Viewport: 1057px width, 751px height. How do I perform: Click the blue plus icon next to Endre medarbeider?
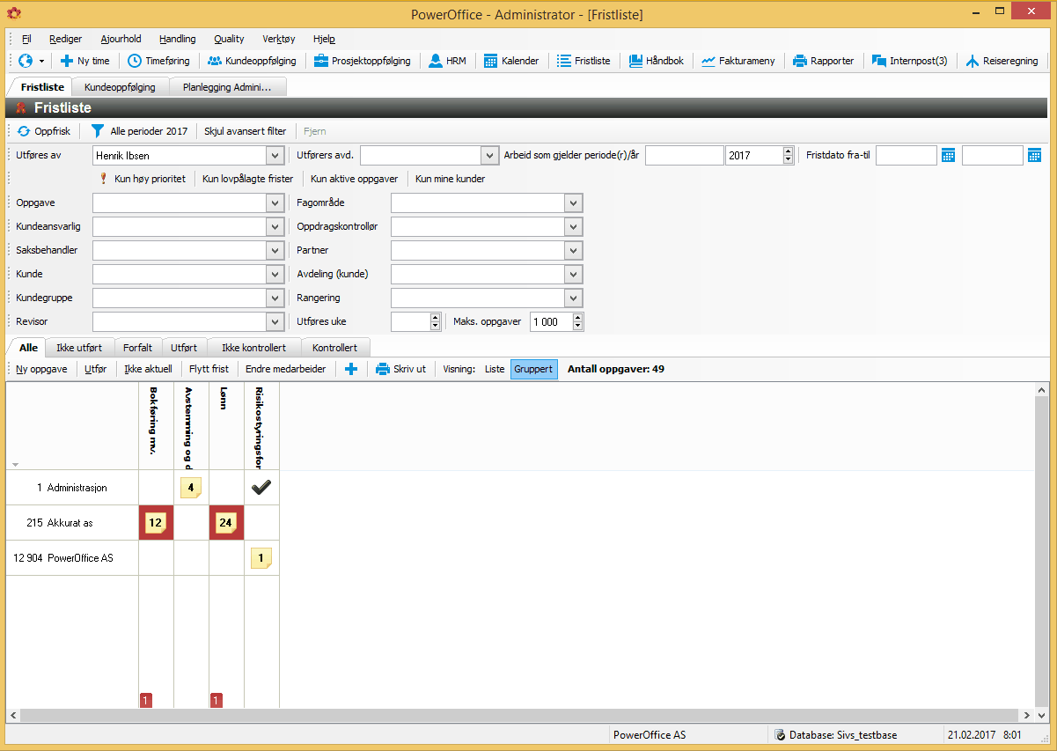(x=351, y=369)
